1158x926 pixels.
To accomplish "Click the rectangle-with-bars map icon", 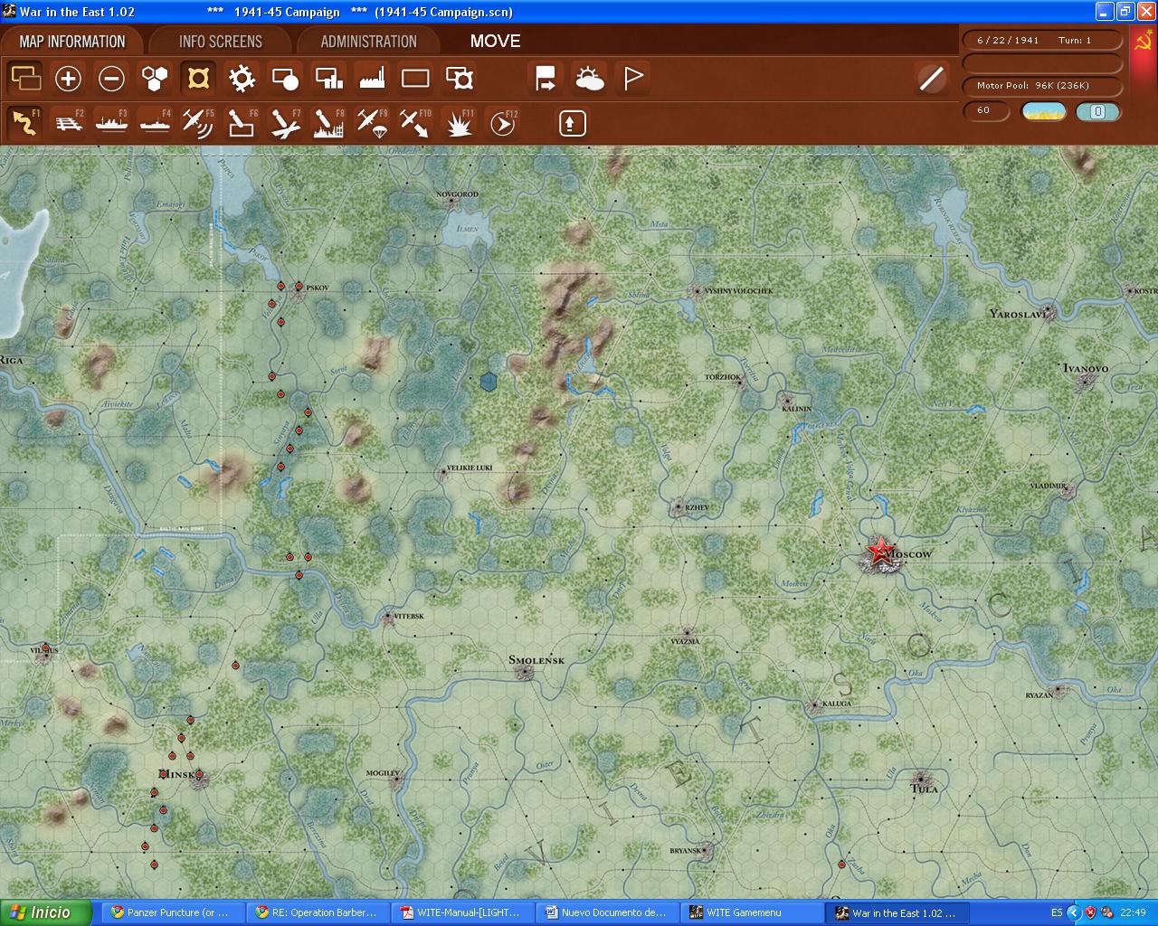I will pos(328,79).
